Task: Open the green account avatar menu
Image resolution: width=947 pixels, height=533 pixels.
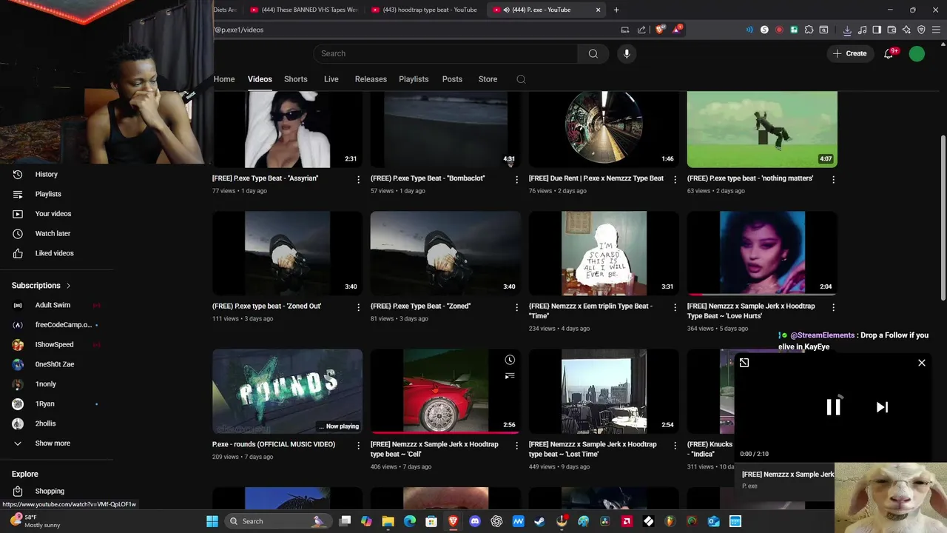Action: click(x=917, y=53)
